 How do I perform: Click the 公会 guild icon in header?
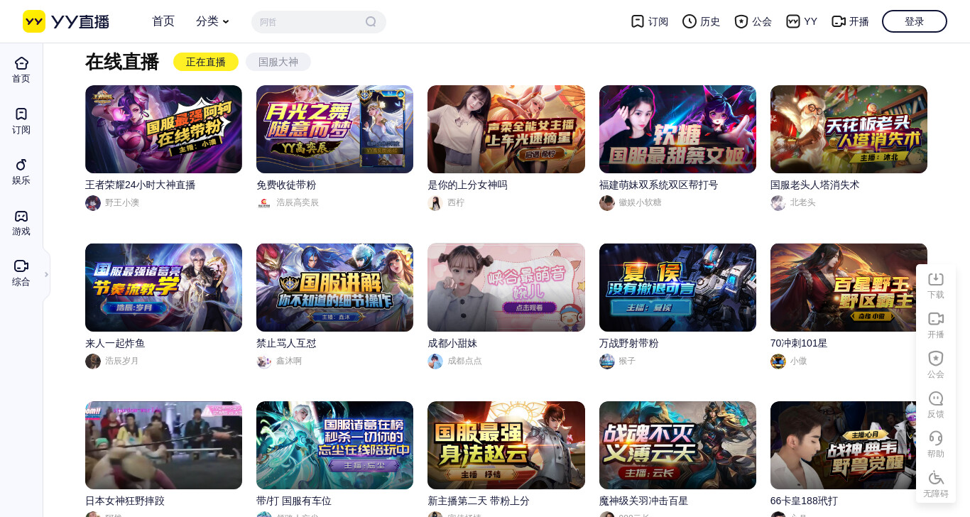point(741,21)
